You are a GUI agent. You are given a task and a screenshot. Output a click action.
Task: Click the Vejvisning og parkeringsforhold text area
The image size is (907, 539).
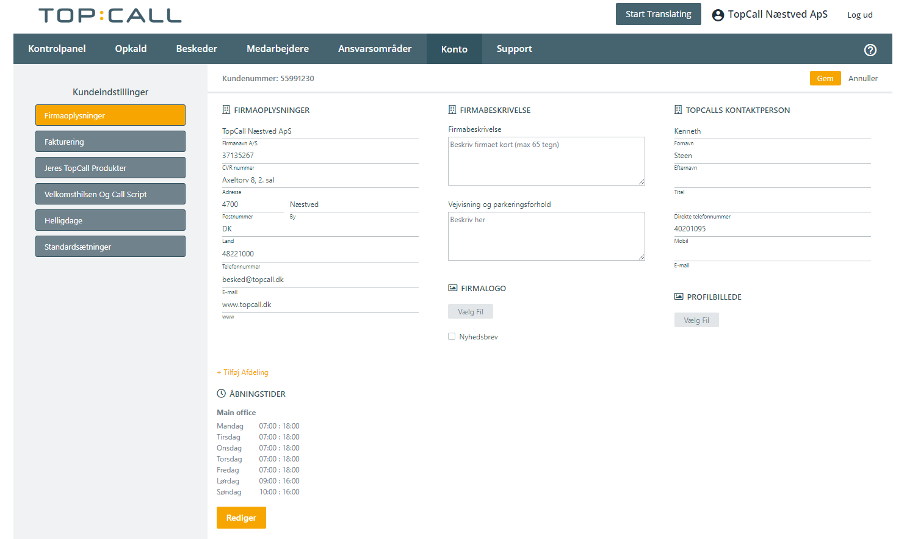click(x=546, y=236)
